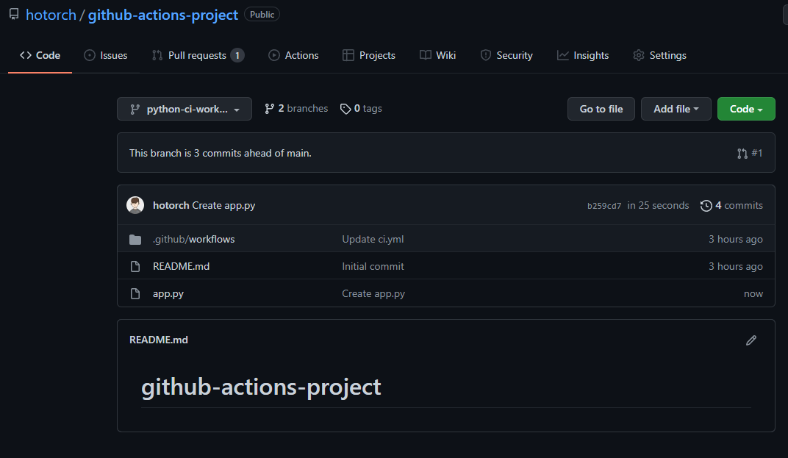The image size is (788, 458).
Task: Open the Update ci.yml commit message
Action: point(373,240)
